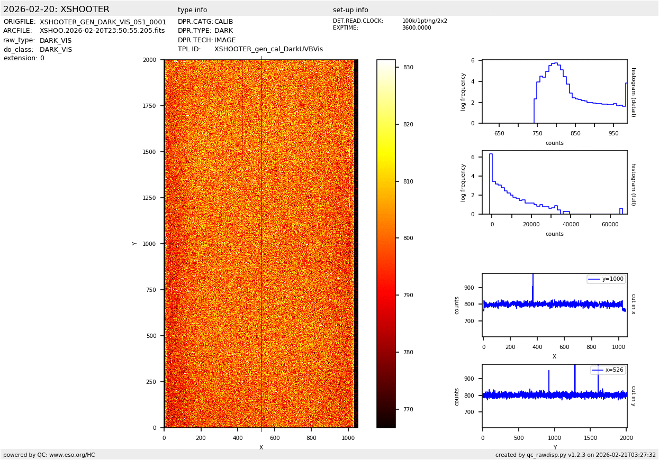Click the raw_type value DARK_VIS
Image resolution: width=659 pixels, height=460 pixels.
point(56,41)
